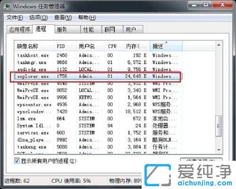
Task: Switch to the 应用程序 tab
Action: click(x=20, y=29)
